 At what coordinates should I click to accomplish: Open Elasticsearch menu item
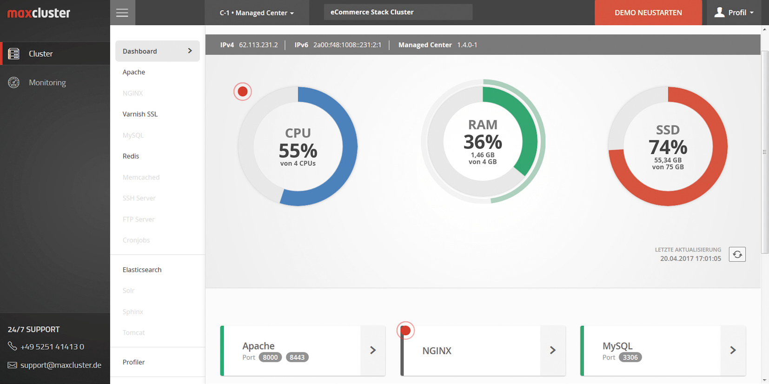[142, 270]
